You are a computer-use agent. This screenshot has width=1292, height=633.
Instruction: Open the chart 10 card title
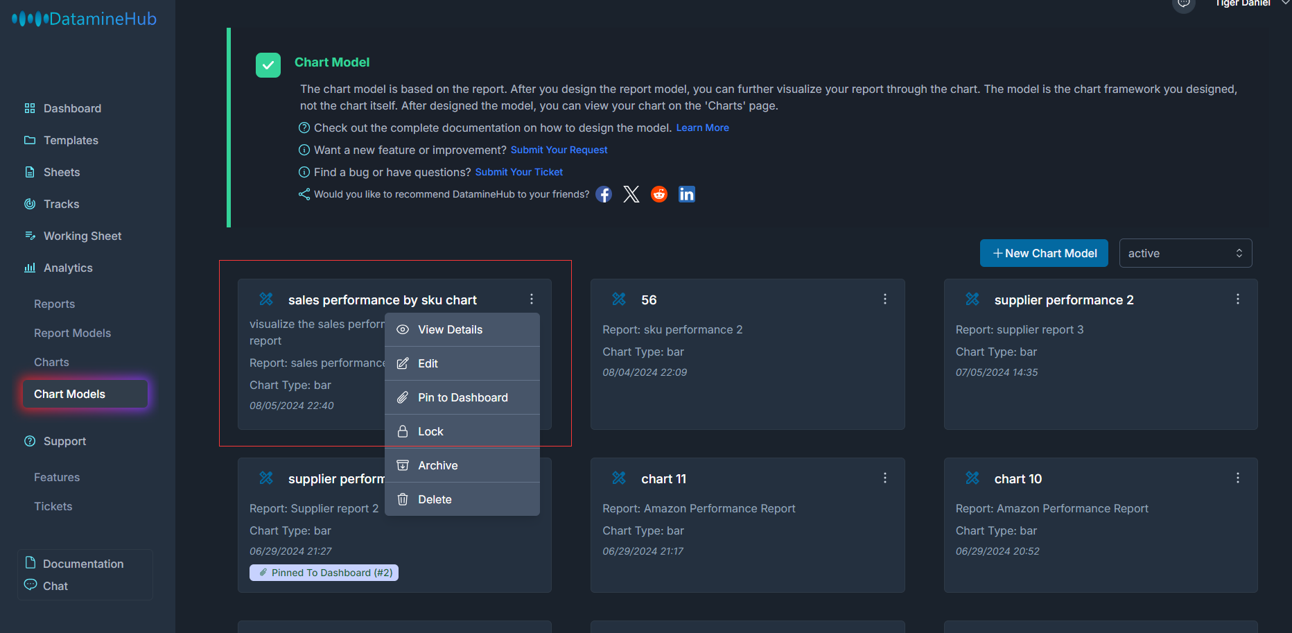[1018, 479]
